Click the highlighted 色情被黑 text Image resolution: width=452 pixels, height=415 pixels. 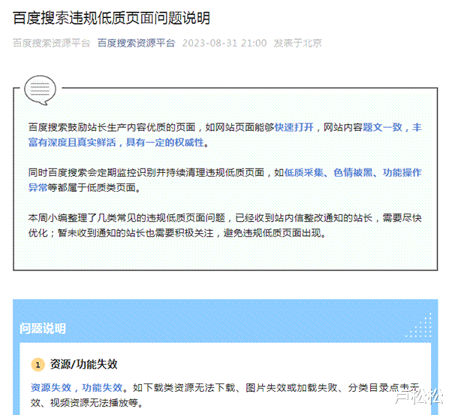pyautogui.click(x=353, y=173)
